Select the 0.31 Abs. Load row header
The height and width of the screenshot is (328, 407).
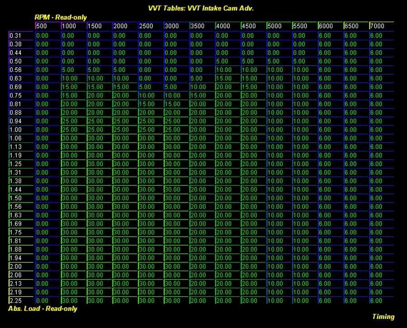pyautogui.click(x=21, y=36)
